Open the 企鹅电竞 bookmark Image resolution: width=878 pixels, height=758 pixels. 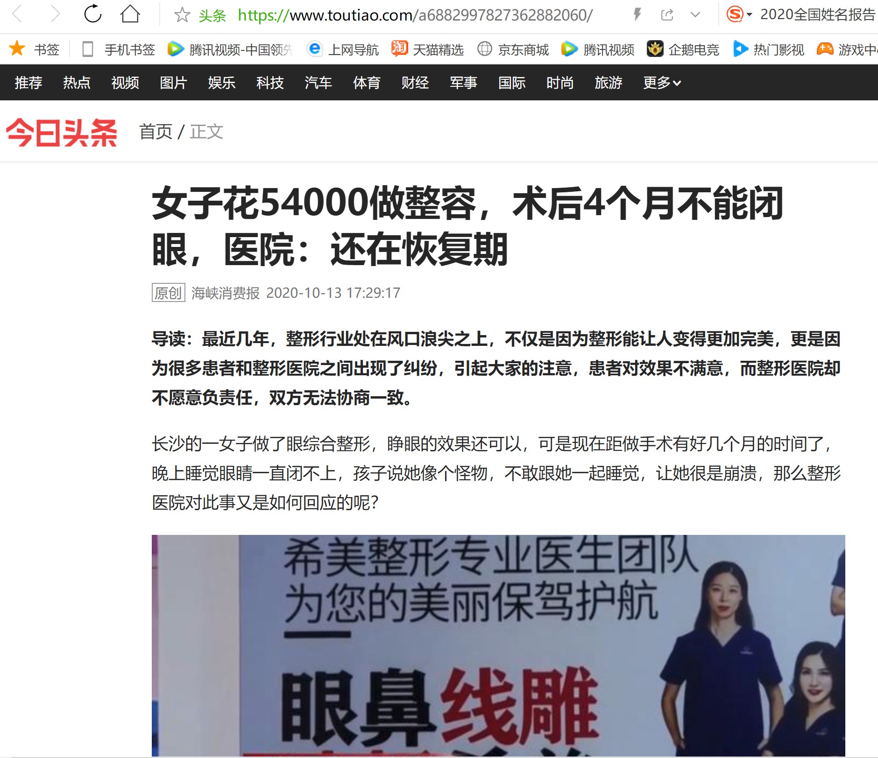tap(694, 49)
